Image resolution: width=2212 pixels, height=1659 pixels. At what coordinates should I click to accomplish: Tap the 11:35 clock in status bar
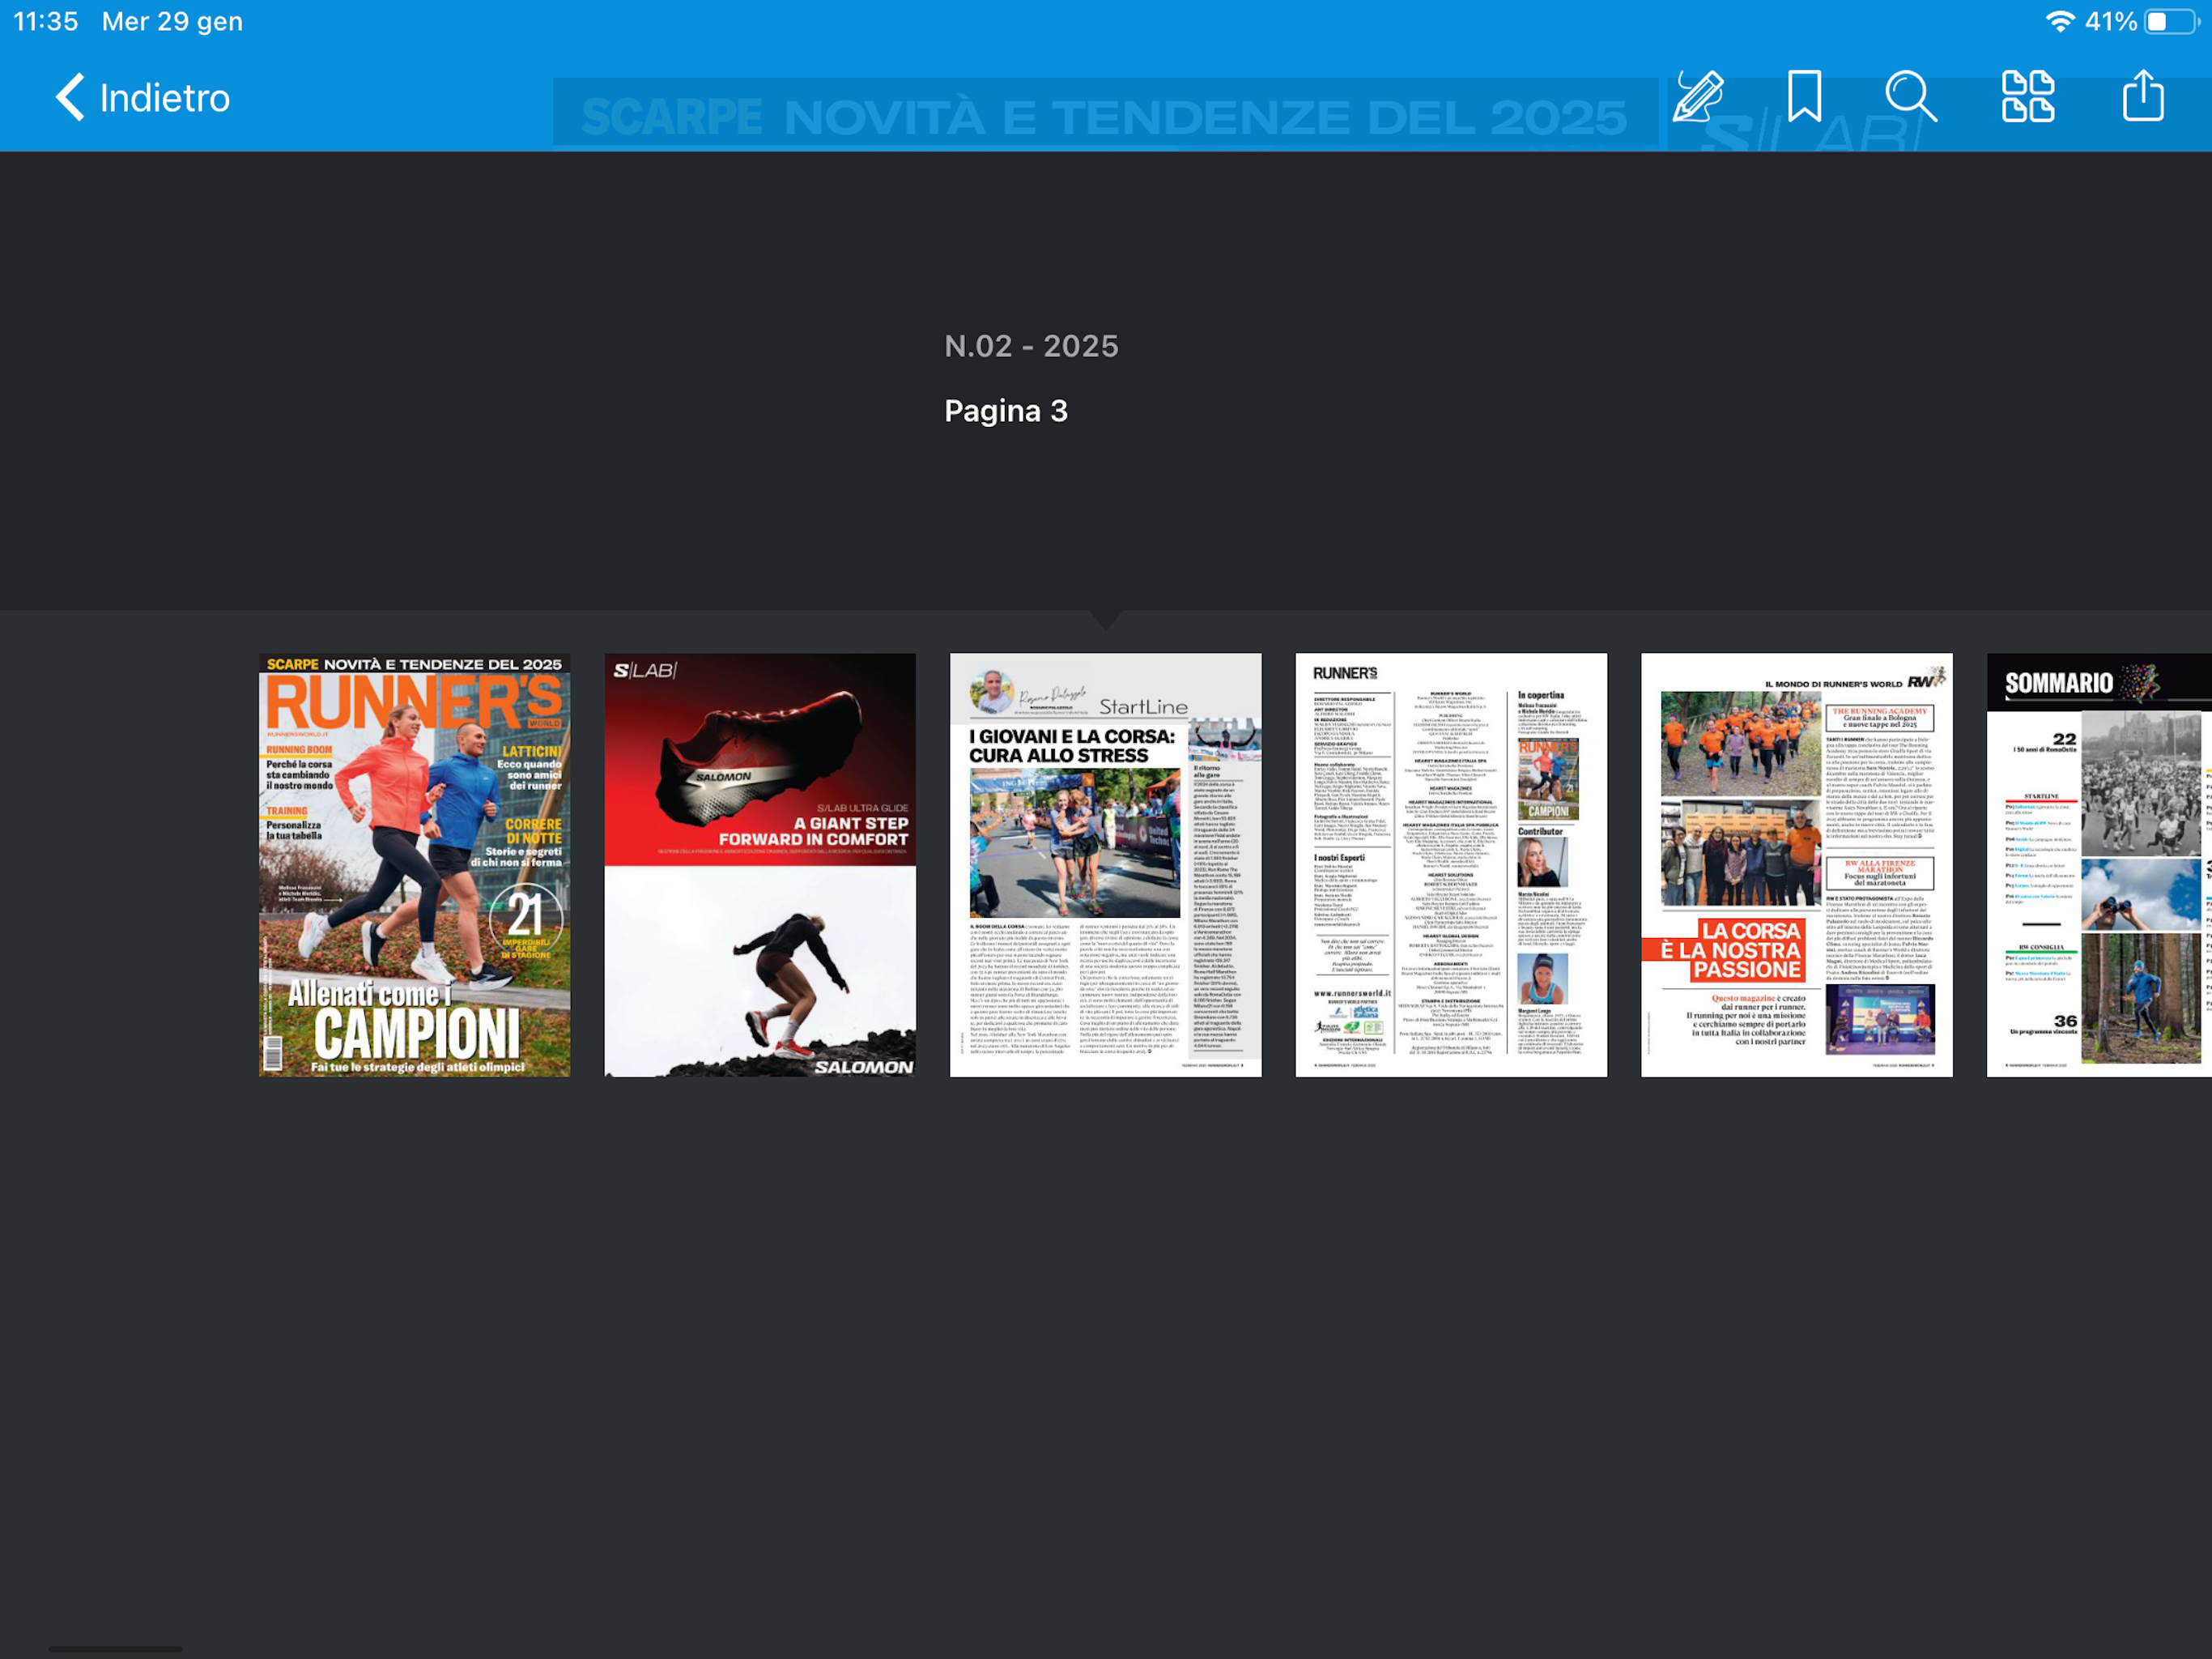[x=46, y=21]
